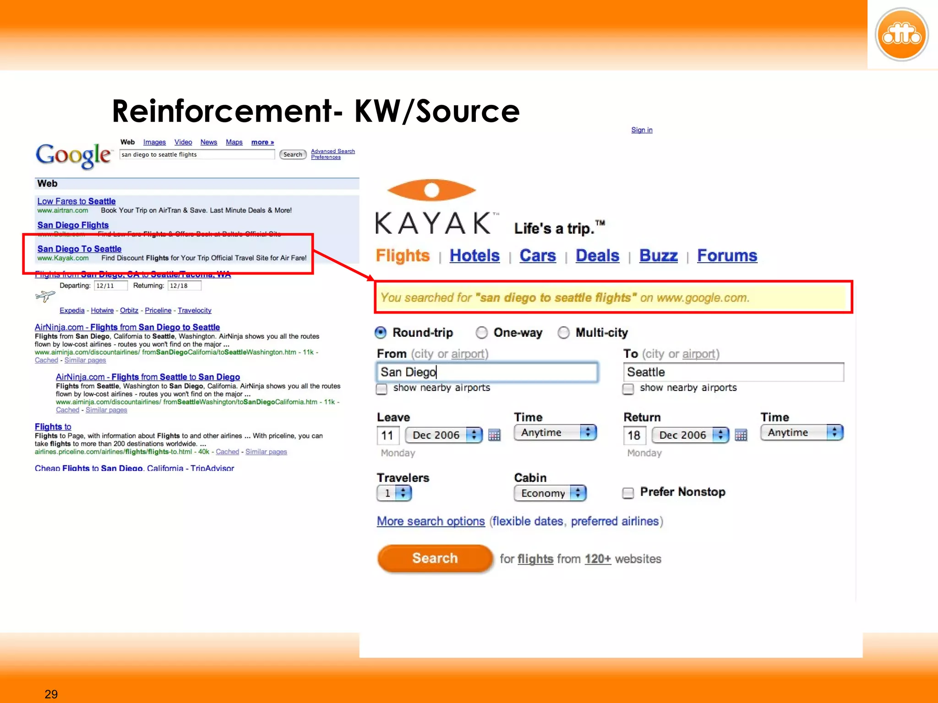Open the Flights to priceline result
The height and width of the screenshot is (703, 938).
click(x=53, y=427)
